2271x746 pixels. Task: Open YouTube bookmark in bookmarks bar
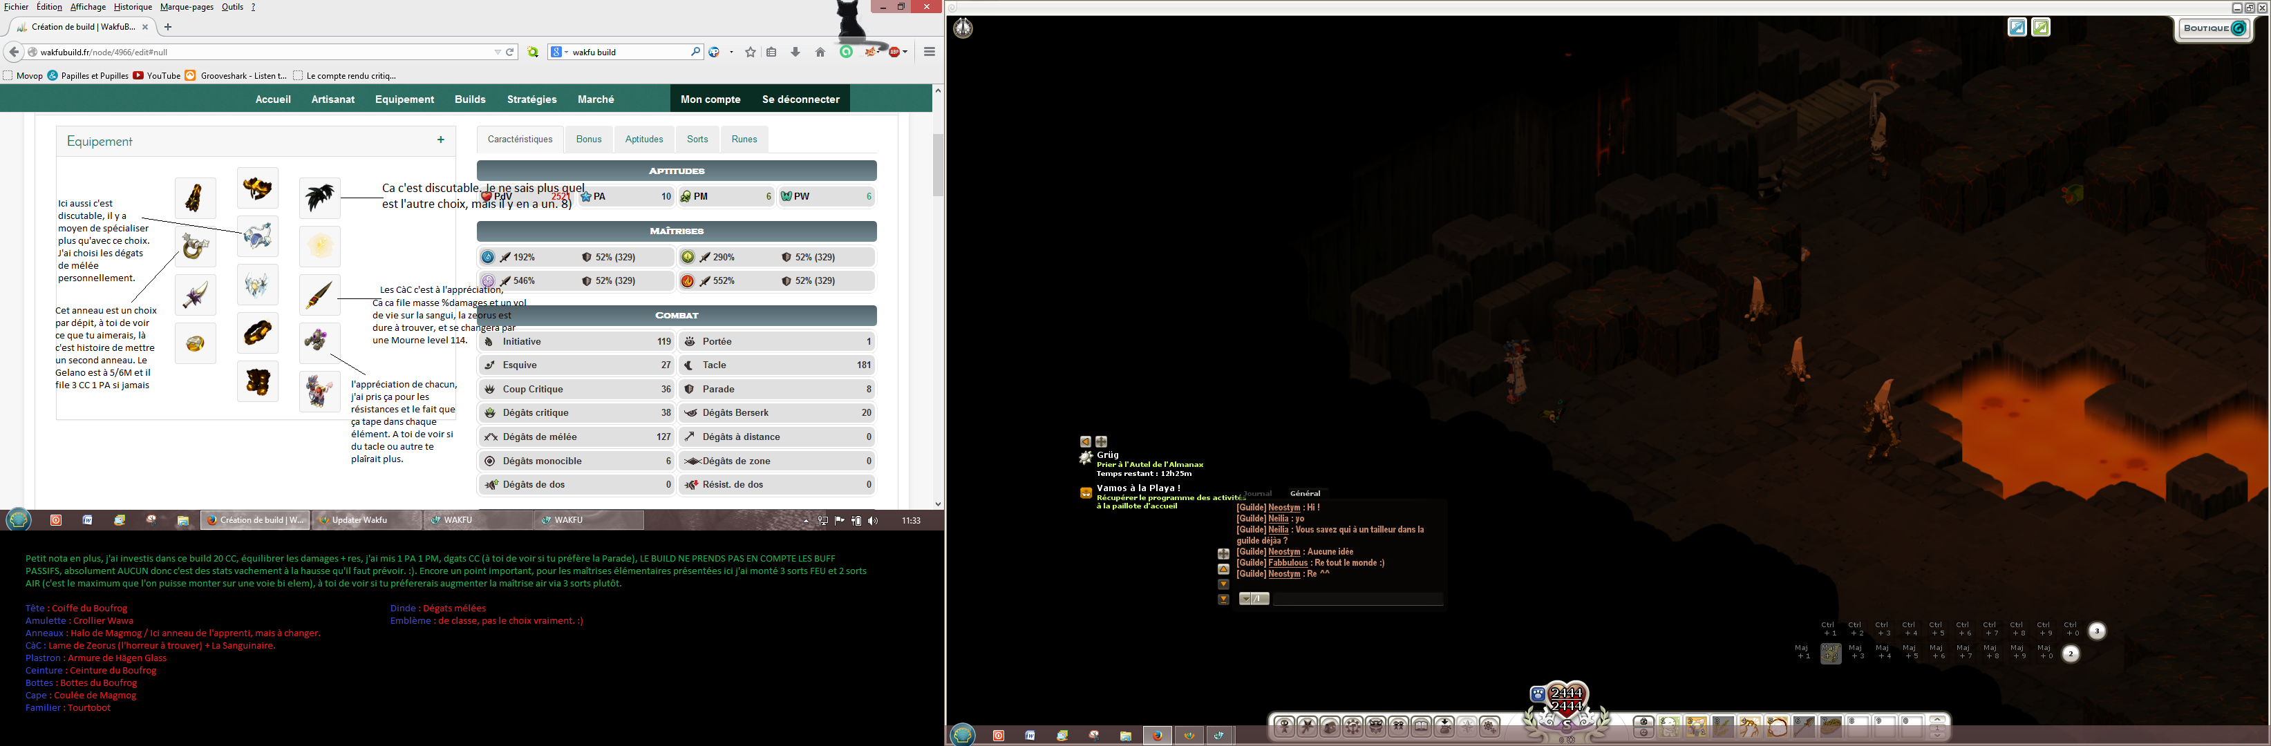point(157,76)
